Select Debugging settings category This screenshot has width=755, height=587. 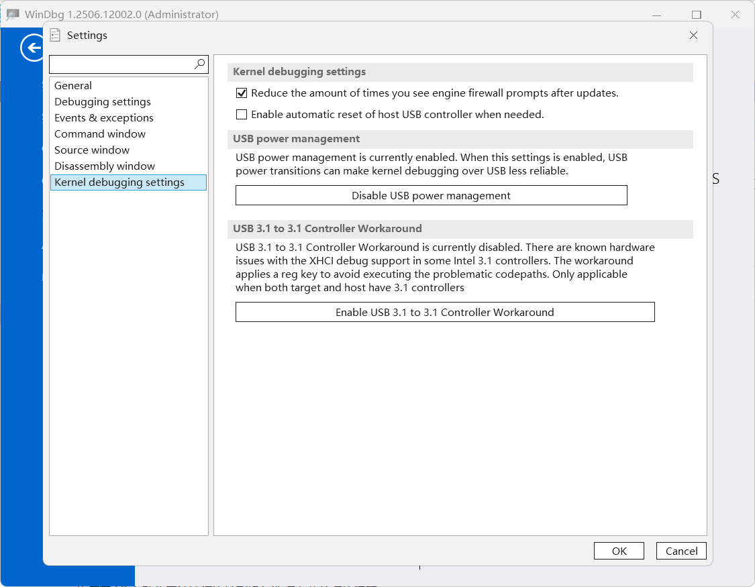[129, 101]
